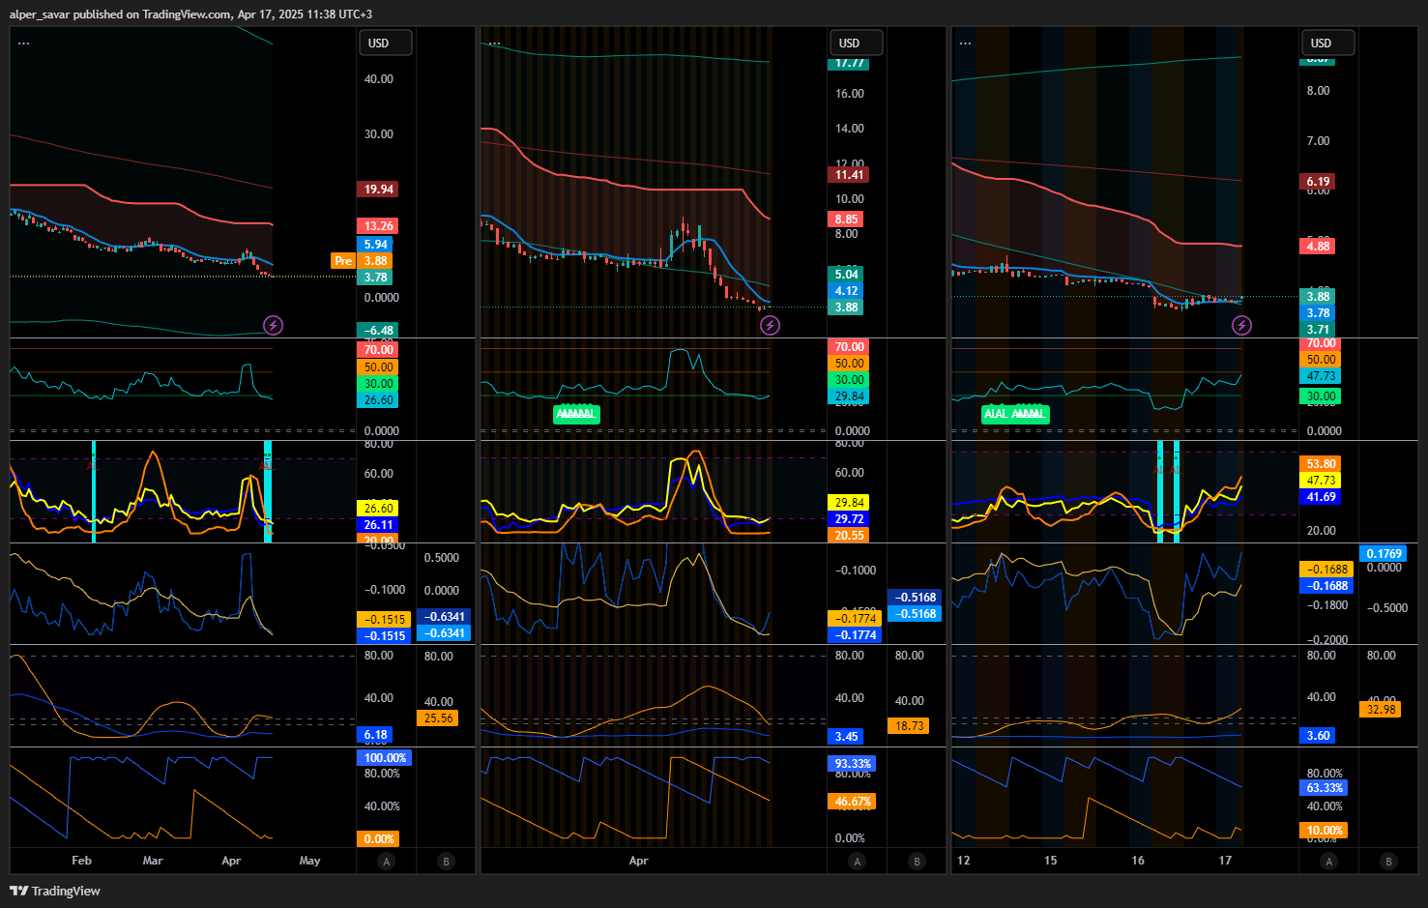The width and height of the screenshot is (1428, 908).
Task: Click the 4.88 red price label
Action: point(1318,247)
